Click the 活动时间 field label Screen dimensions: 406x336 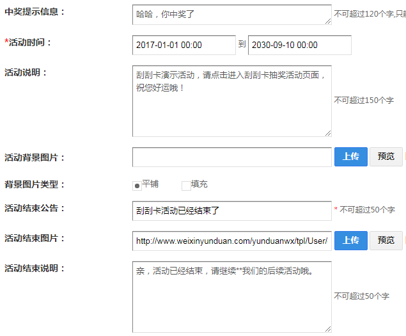point(28,43)
